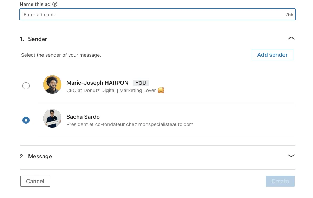This screenshot has height=198, width=313.
Task: Click the 255 character counter
Action: click(x=289, y=14)
